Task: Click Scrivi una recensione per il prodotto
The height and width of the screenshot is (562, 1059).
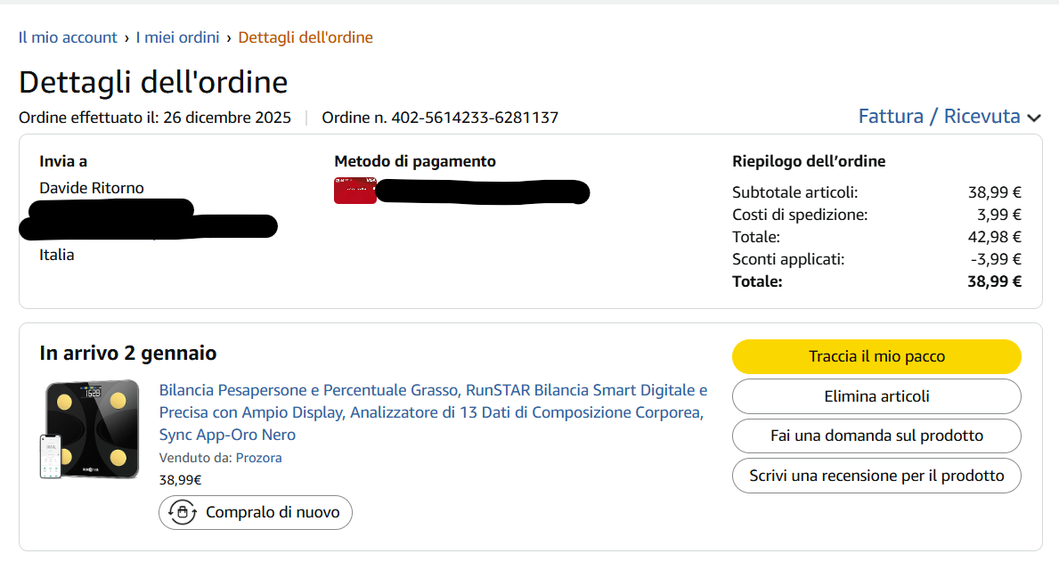Action: (876, 476)
